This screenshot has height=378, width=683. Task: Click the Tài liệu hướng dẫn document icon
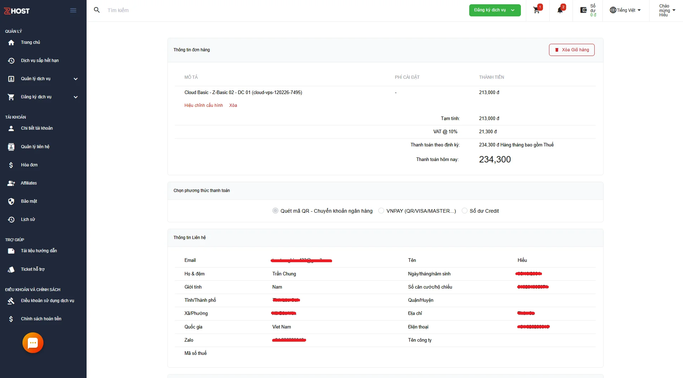(x=11, y=251)
